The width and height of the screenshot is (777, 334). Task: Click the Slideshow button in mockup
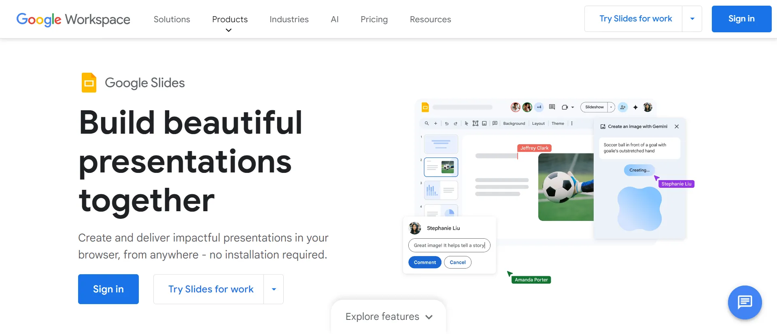pos(594,107)
